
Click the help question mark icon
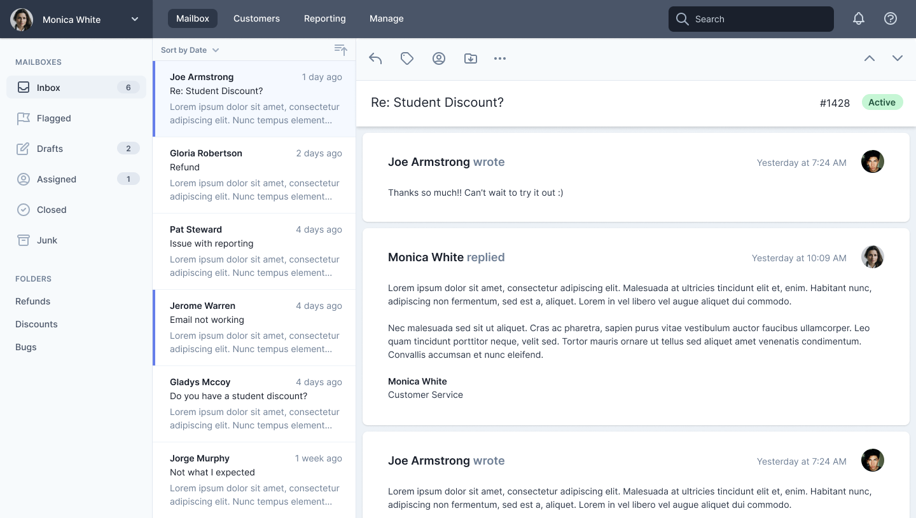[x=891, y=19]
